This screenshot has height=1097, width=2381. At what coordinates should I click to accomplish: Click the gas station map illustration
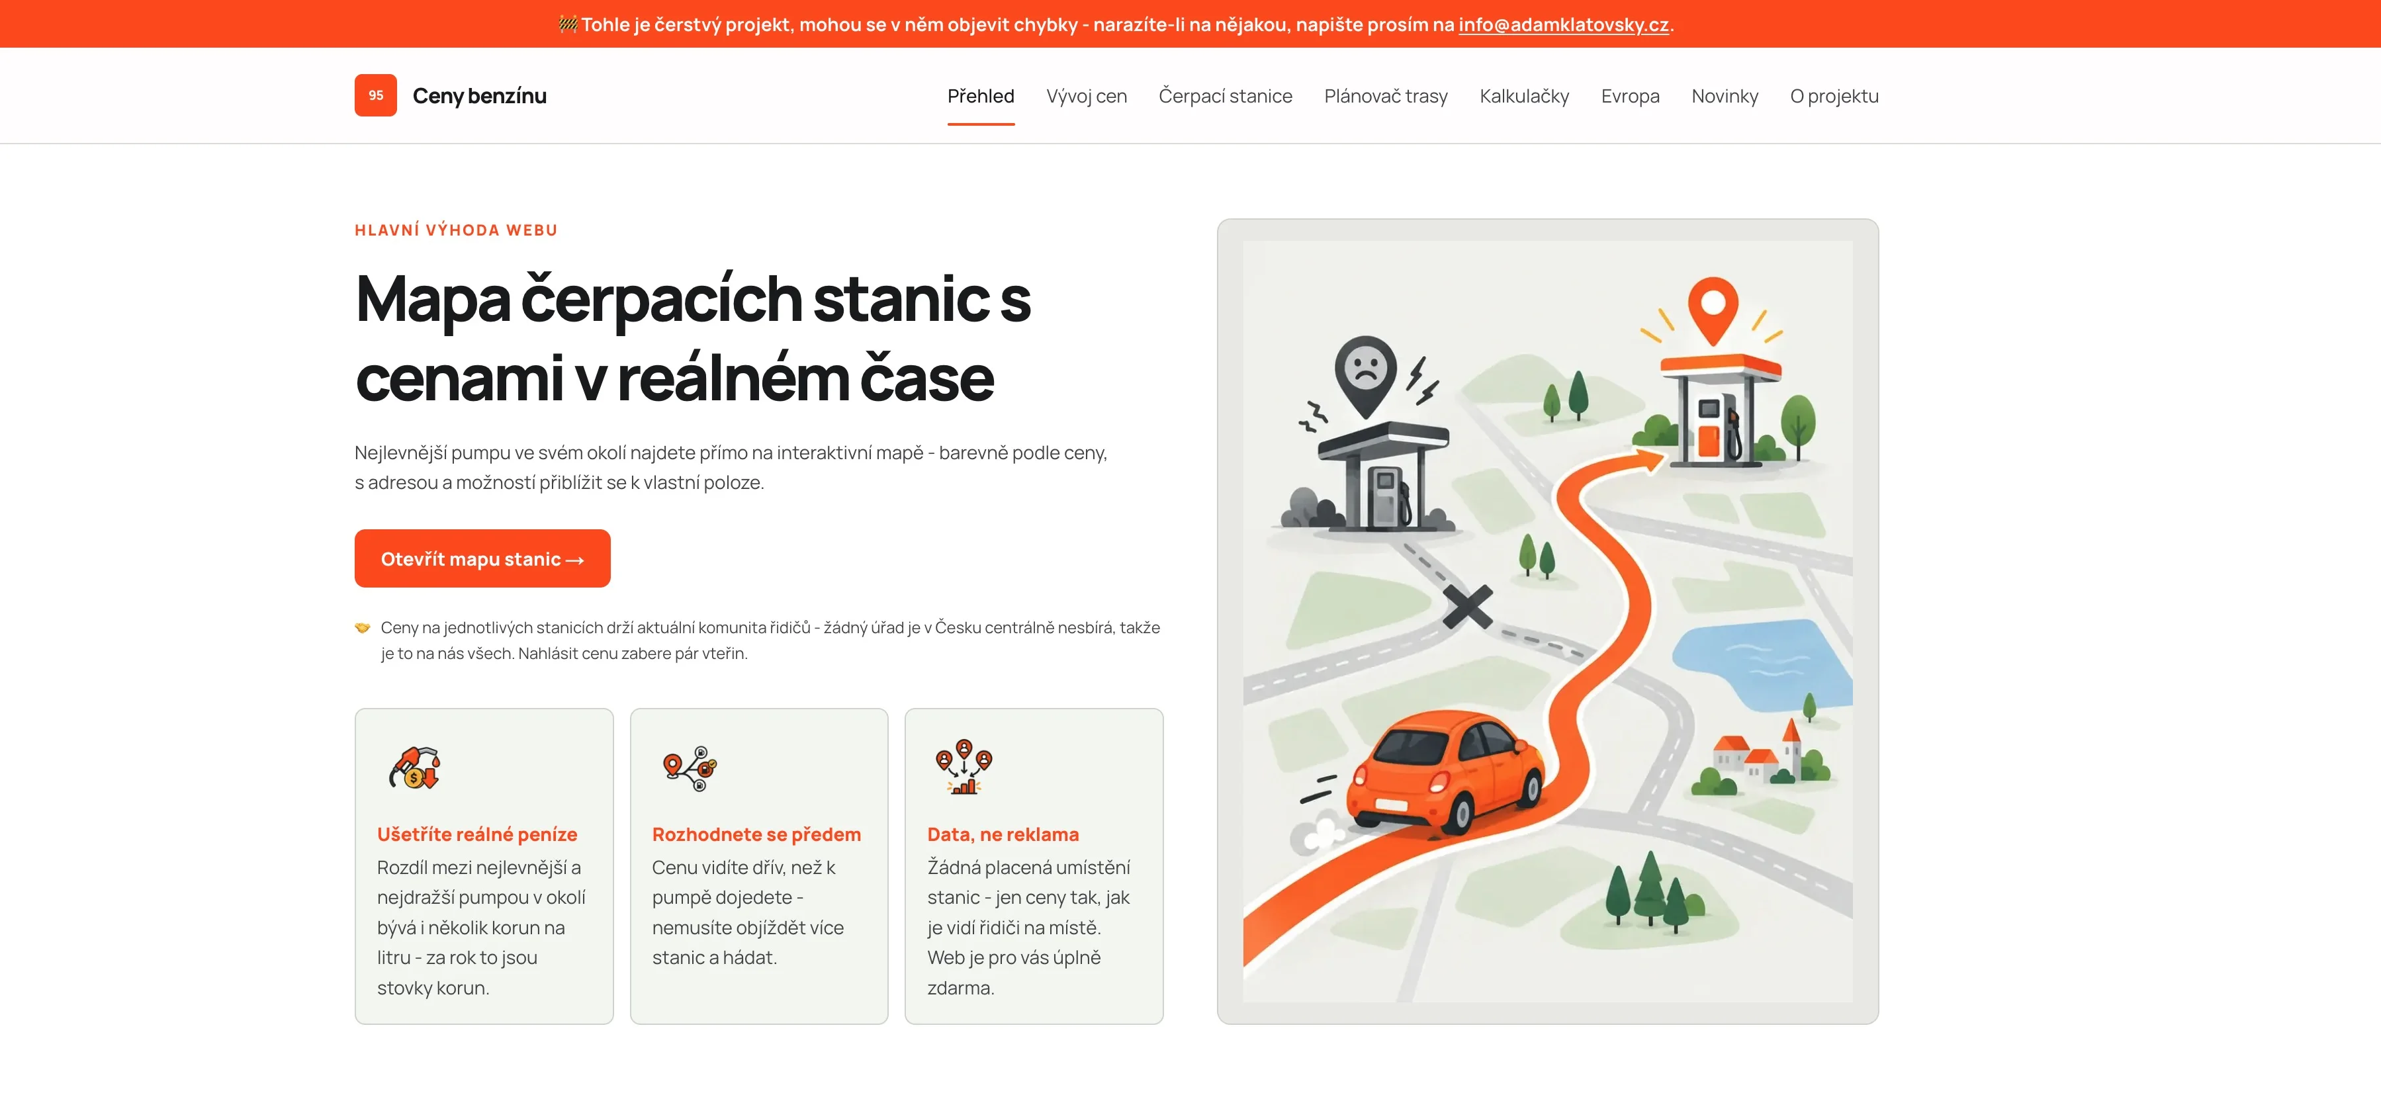click(x=1547, y=621)
